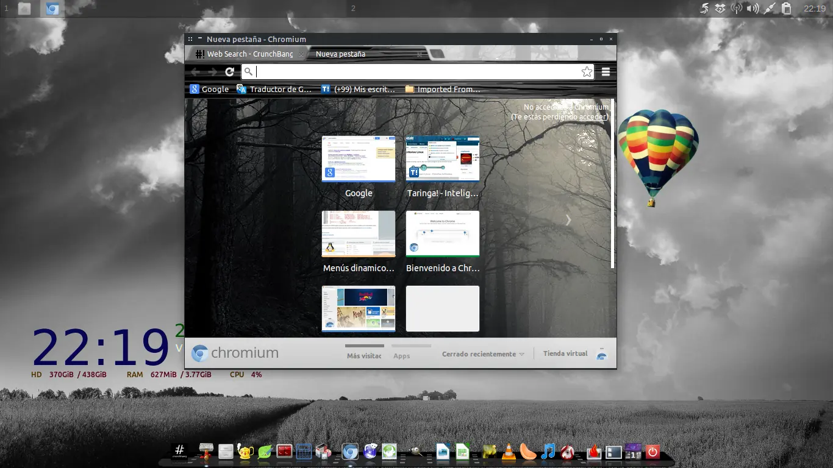Screen dimensions: 833x468
Task: Open the purple globe app in dock
Action: point(370,452)
